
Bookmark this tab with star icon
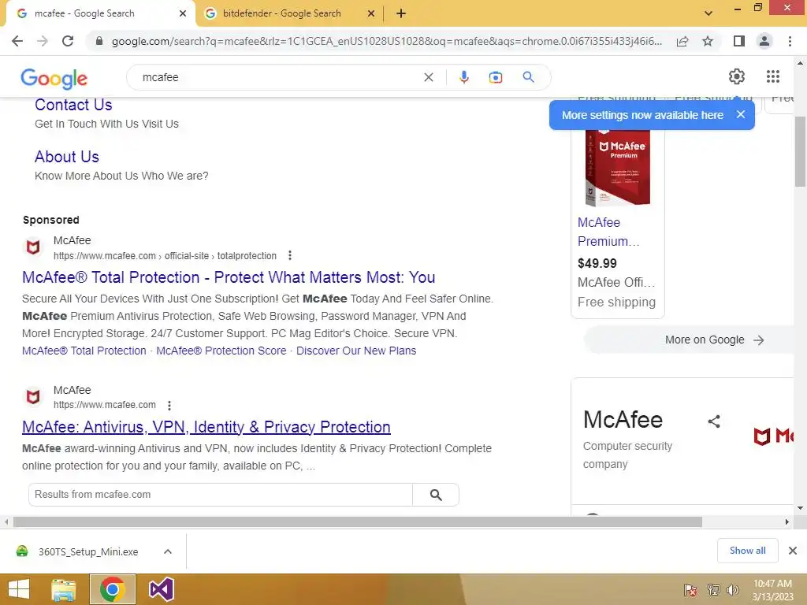708,41
